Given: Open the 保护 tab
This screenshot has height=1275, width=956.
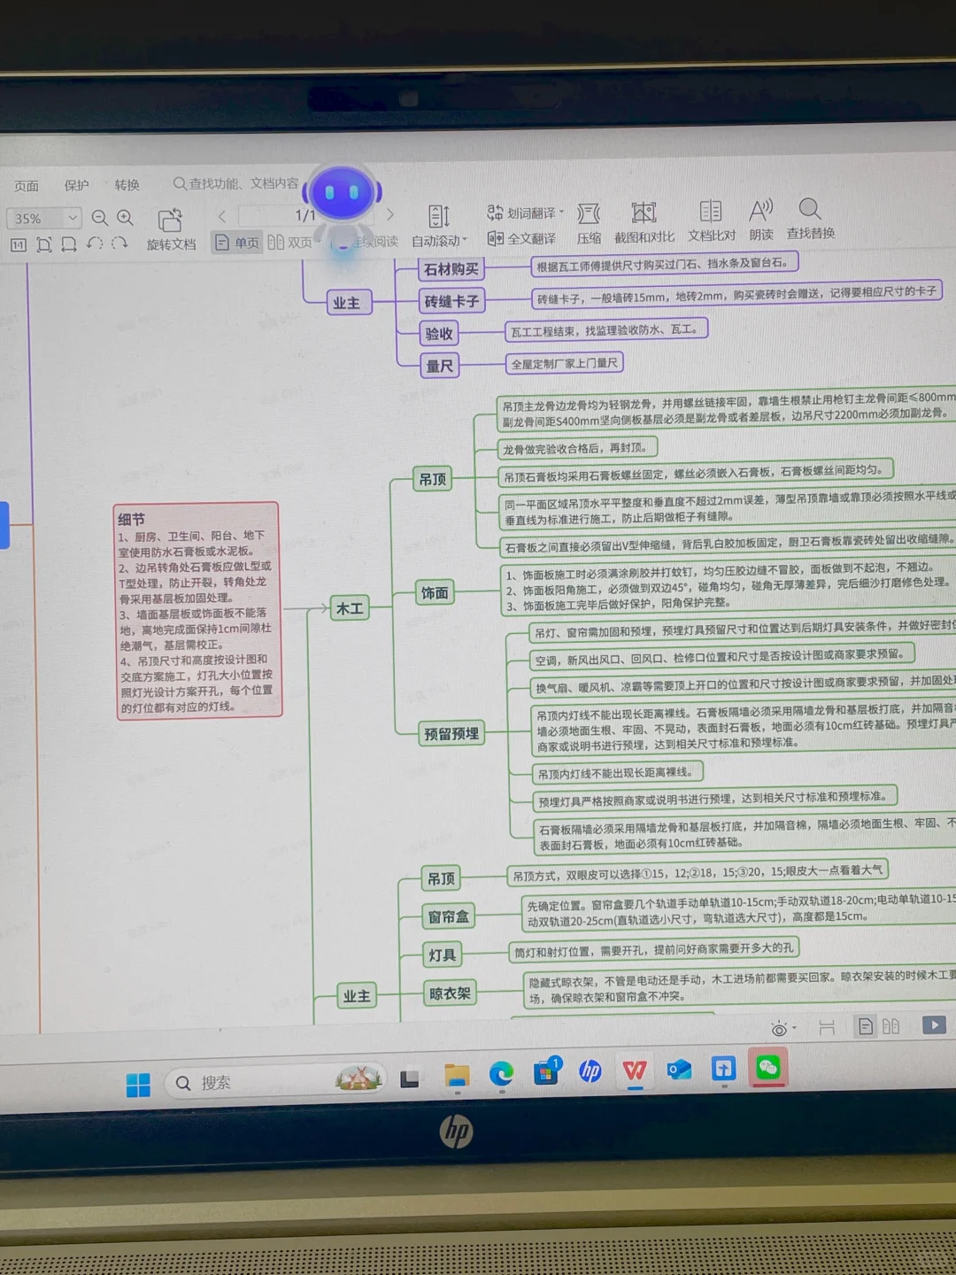Looking at the screenshot, I should pyautogui.click(x=76, y=185).
